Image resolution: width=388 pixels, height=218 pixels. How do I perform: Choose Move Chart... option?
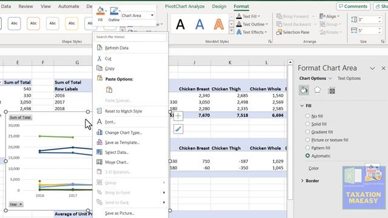(116, 162)
